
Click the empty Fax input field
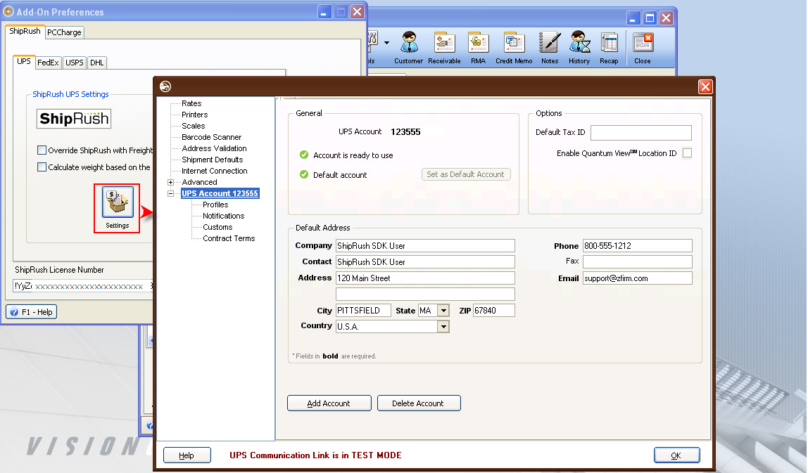(x=638, y=262)
